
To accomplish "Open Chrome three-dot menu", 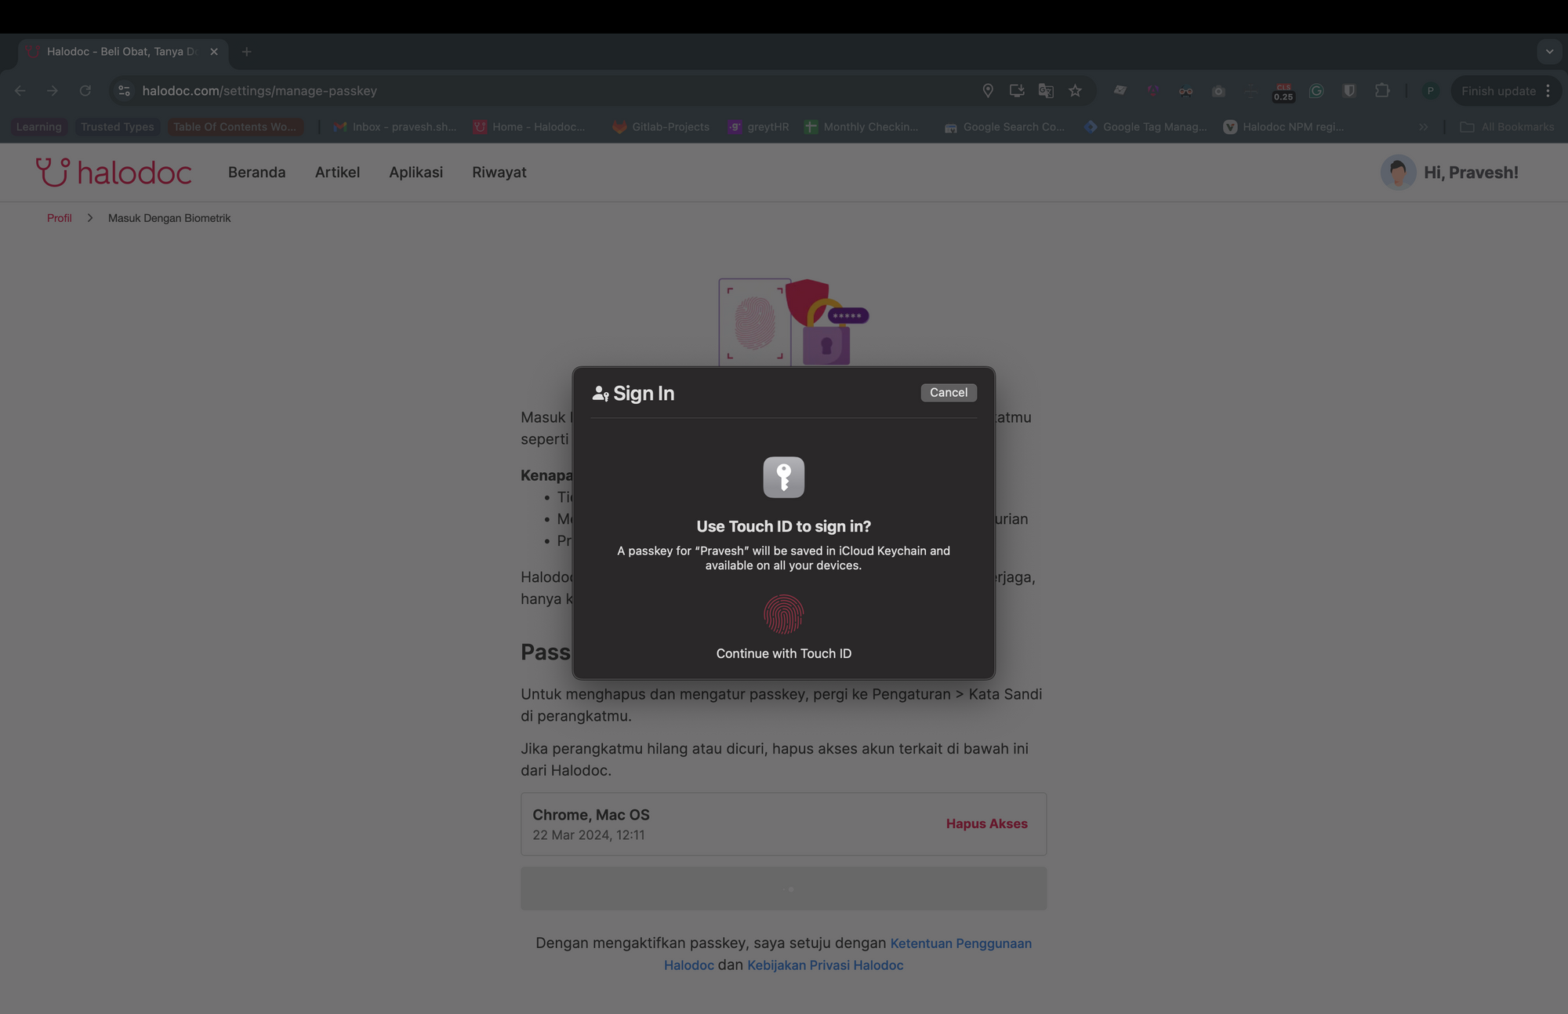I will pyautogui.click(x=1548, y=91).
